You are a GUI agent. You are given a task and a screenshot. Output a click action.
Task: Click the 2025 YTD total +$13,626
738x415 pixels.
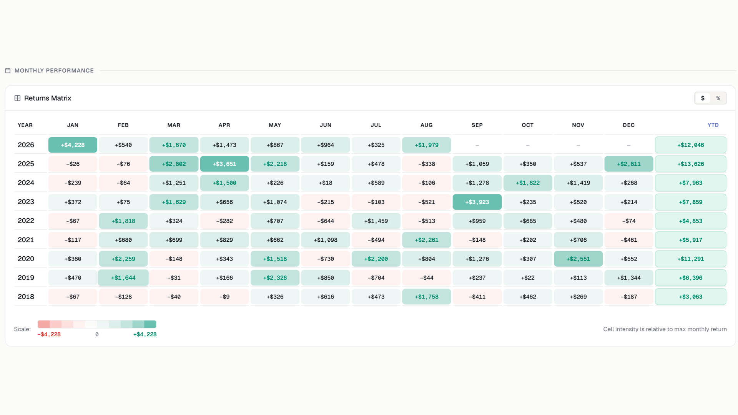click(691, 164)
